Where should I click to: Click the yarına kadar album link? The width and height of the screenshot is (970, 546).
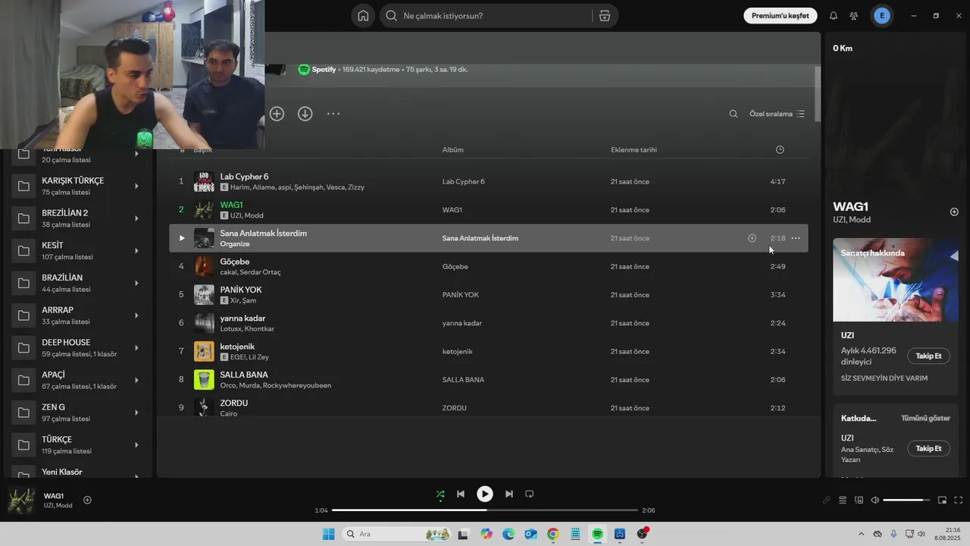[x=462, y=323]
